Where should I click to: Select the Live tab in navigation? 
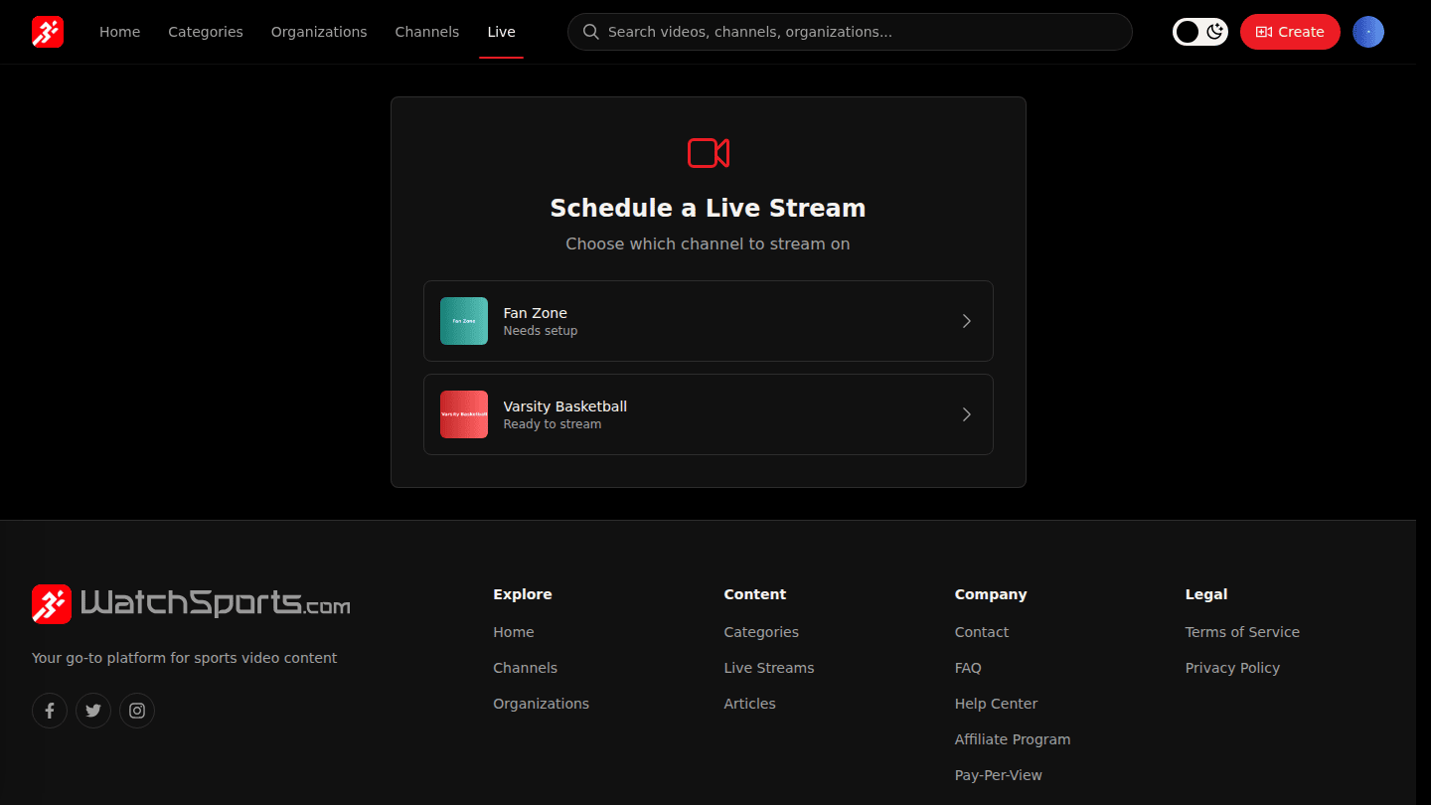pos(501,32)
